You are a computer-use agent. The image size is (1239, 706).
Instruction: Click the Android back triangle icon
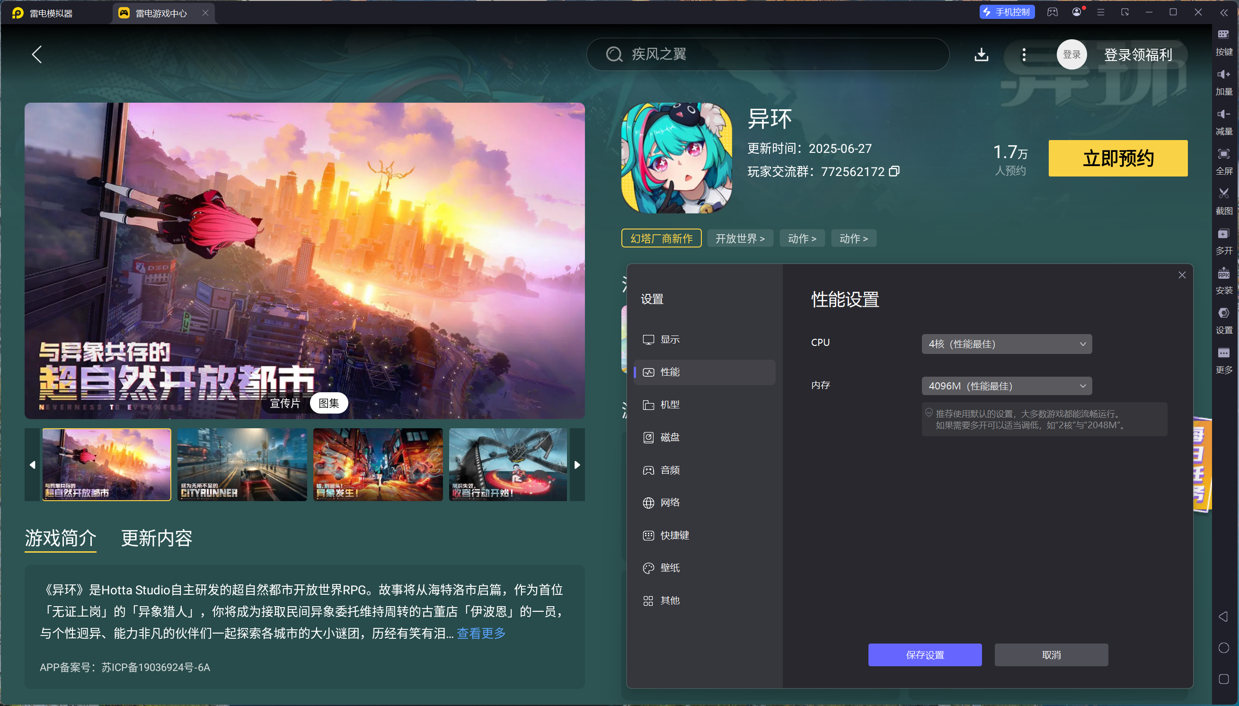[x=1223, y=616]
